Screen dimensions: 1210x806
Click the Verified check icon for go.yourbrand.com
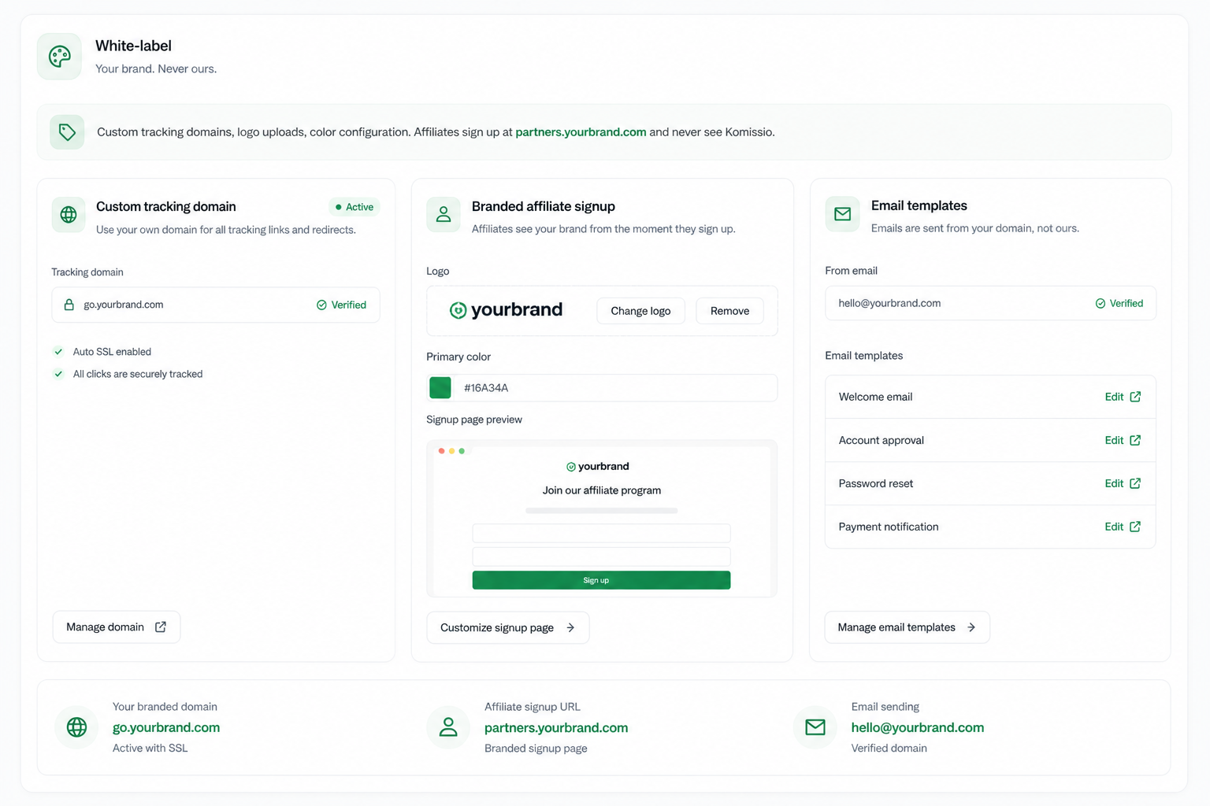click(x=321, y=305)
